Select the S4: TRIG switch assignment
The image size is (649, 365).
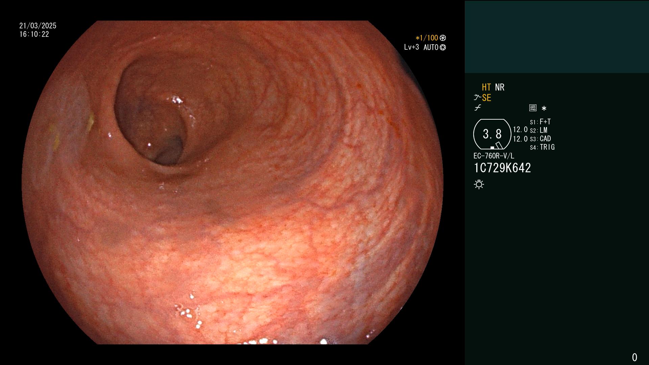pos(542,147)
